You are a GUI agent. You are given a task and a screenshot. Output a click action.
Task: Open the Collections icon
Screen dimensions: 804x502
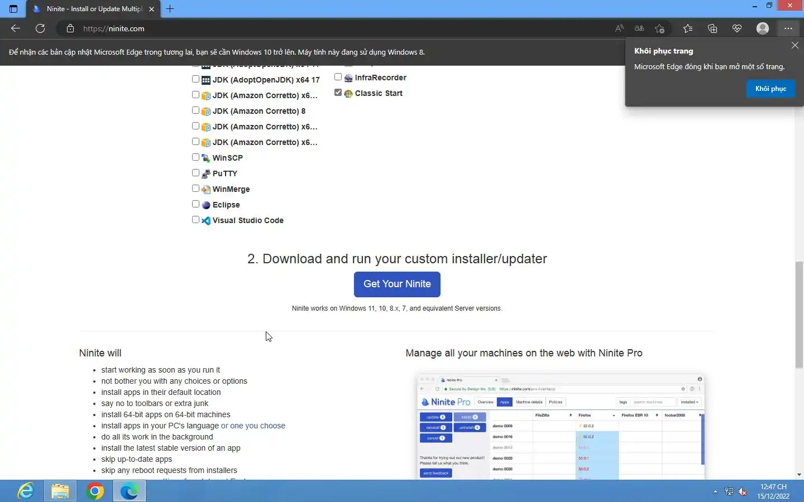[712, 28]
